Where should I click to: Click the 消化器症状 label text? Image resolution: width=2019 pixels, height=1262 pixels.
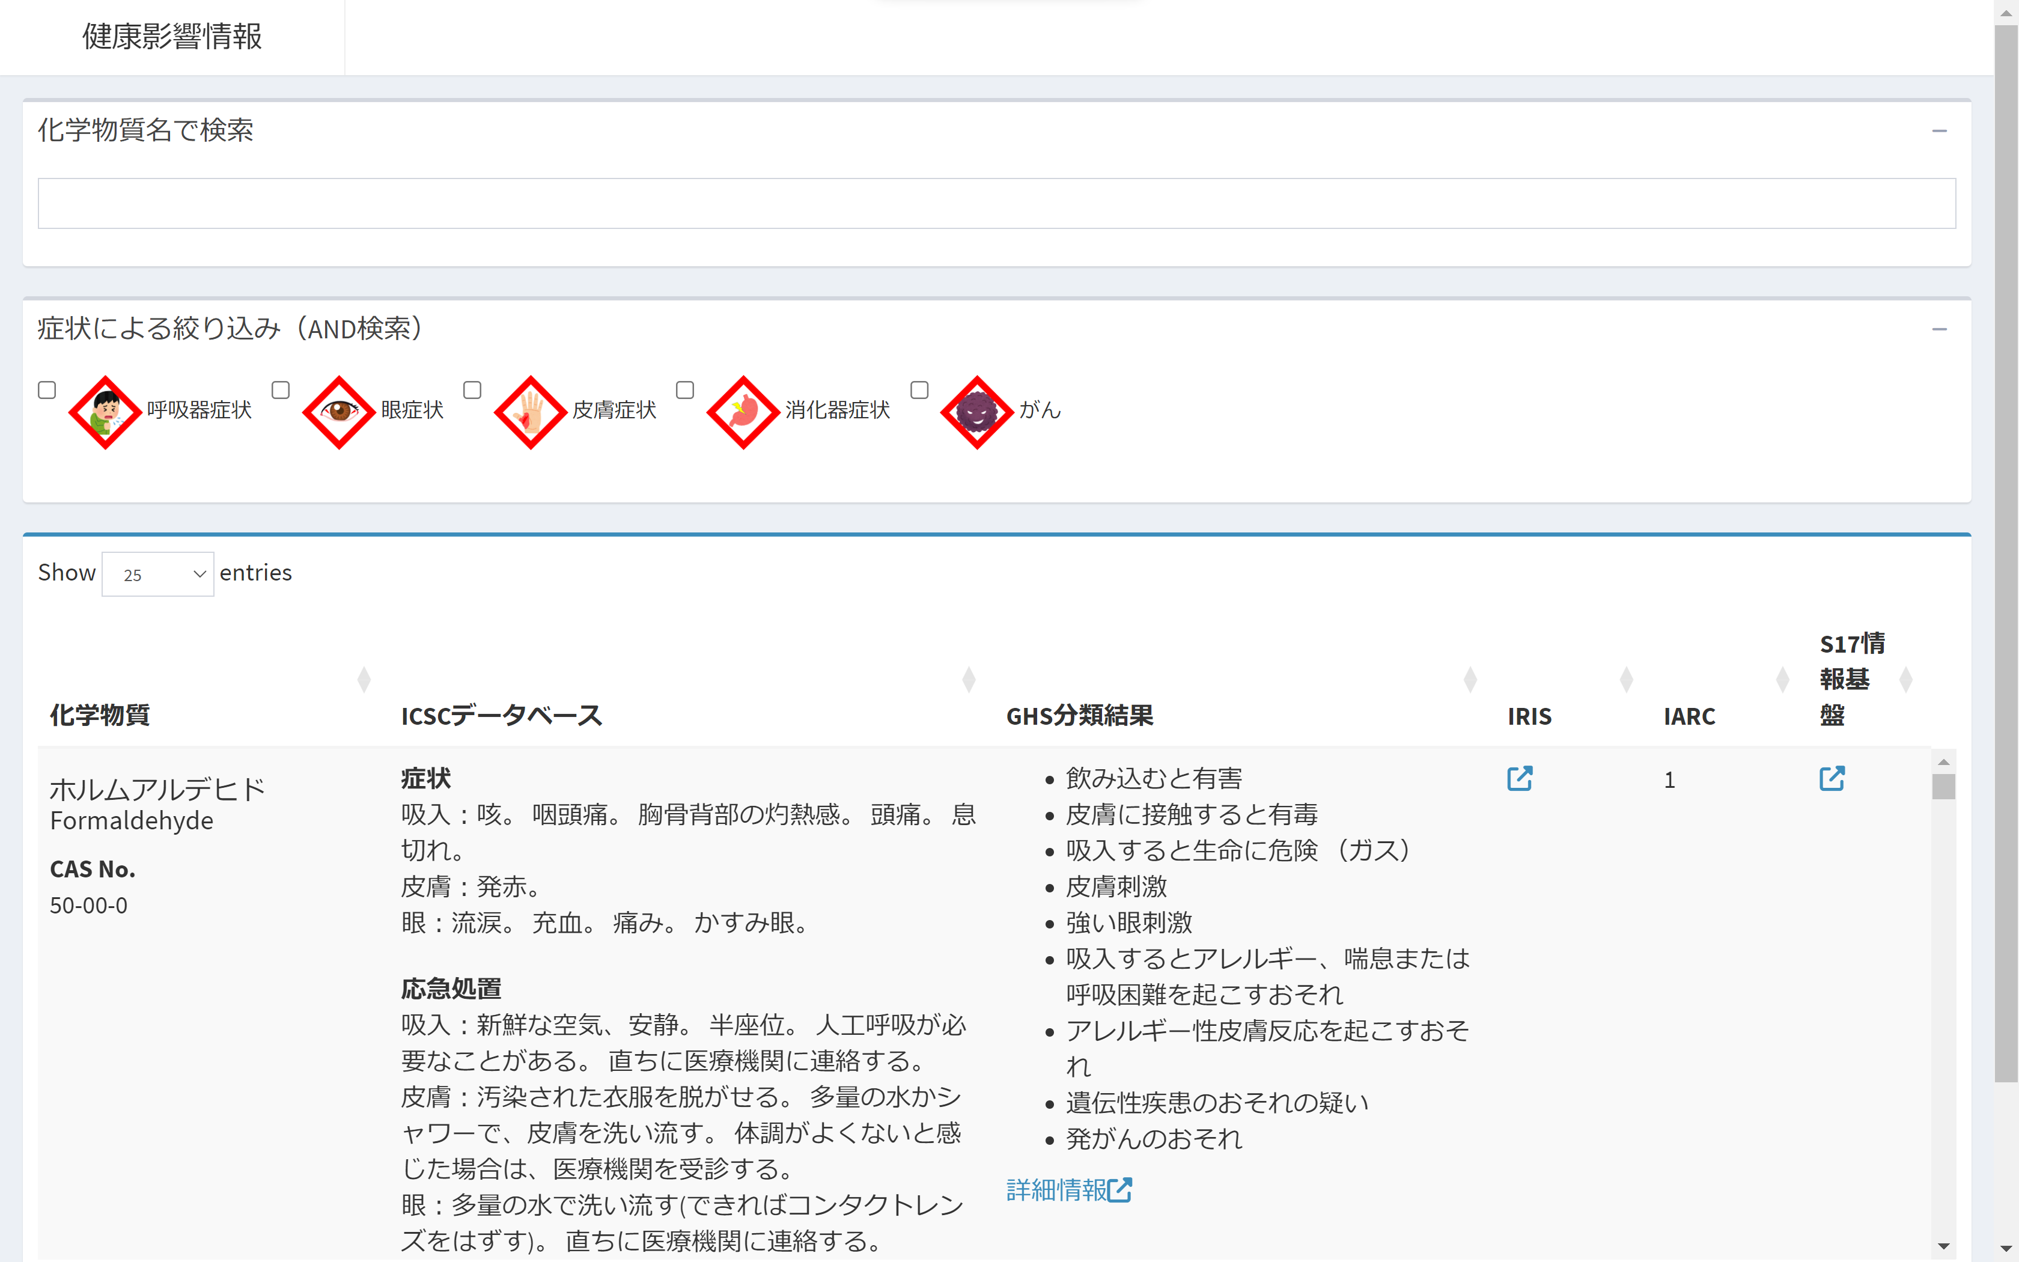837,410
